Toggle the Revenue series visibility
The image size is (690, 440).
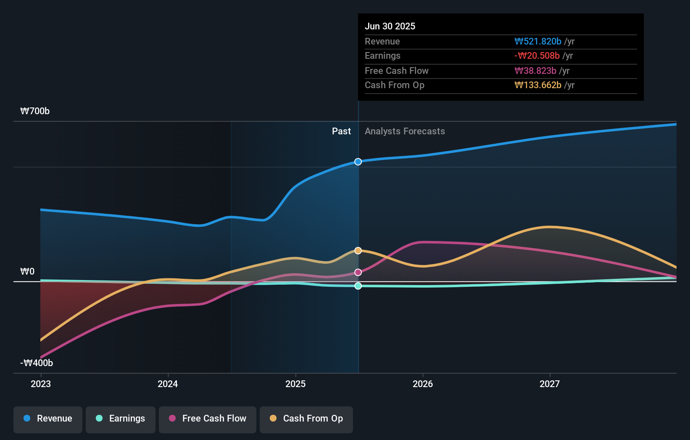pos(47,419)
